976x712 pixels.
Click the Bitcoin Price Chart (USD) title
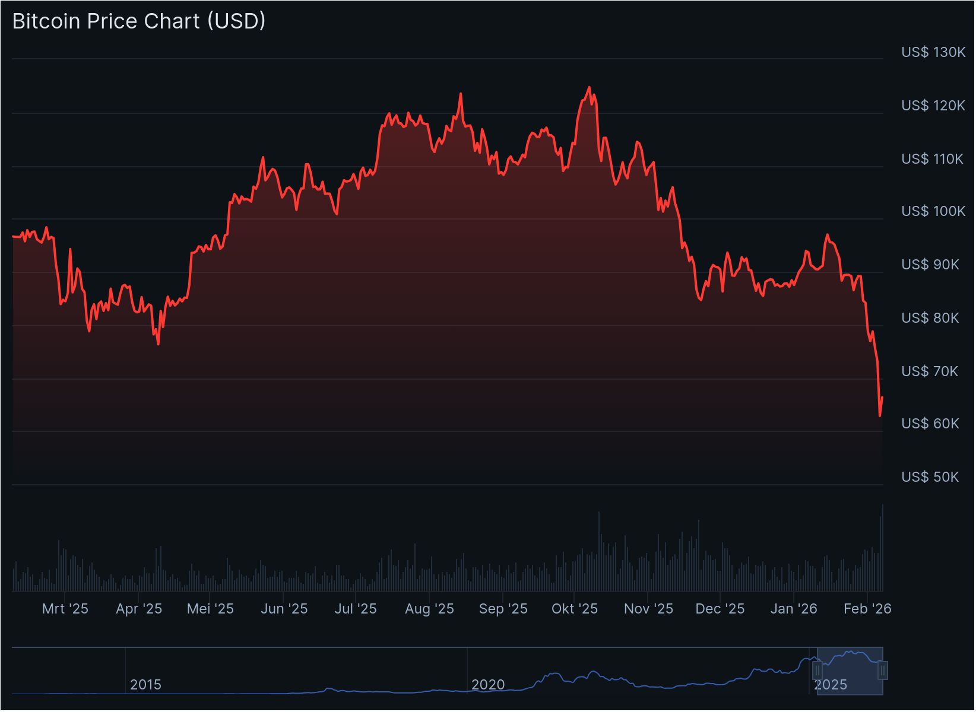click(x=139, y=21)
